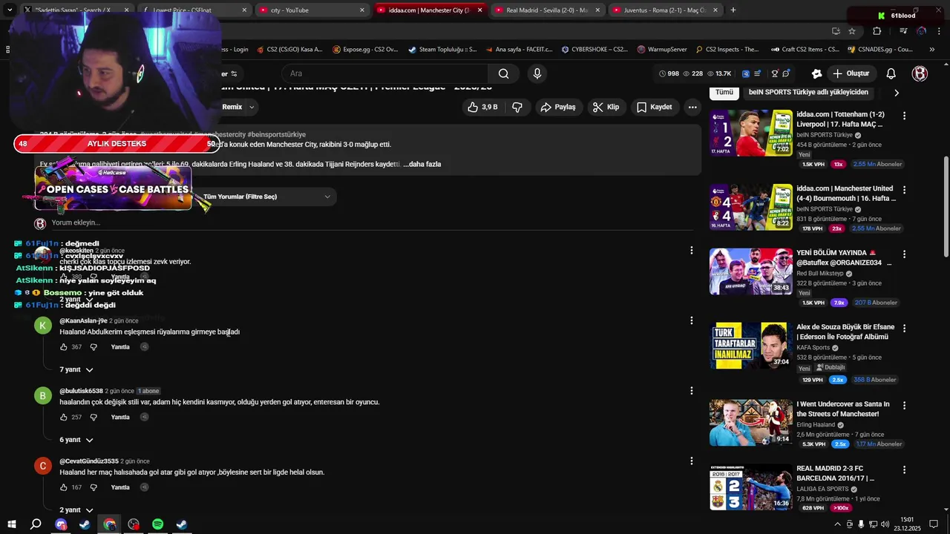This screenshot has width=950, height=534.
Task: Expand description with ...daha fazla
Action: tap(422, 164)
